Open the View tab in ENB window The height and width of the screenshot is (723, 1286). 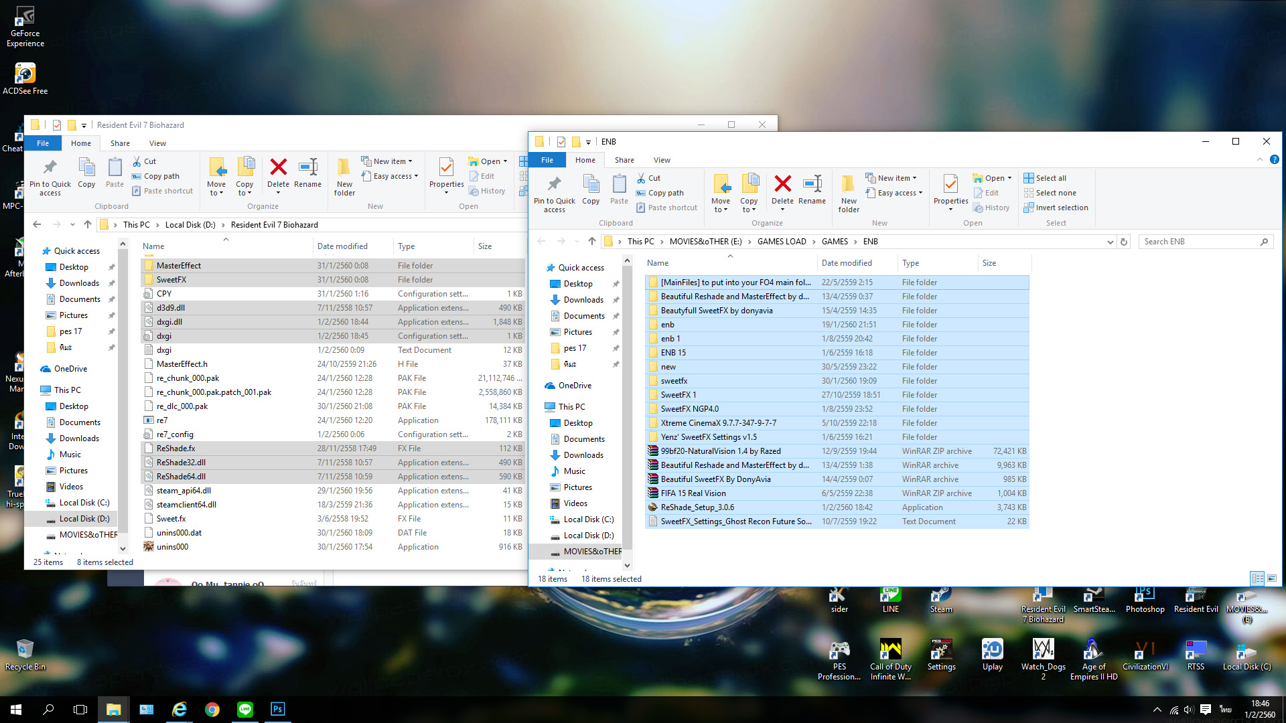coord(662,160)
